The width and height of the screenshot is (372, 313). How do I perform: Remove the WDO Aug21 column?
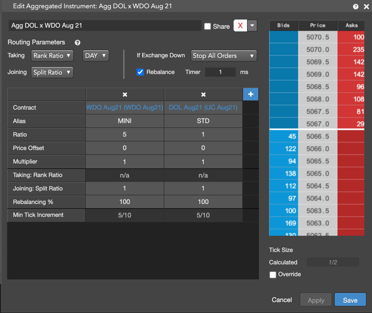124,94
